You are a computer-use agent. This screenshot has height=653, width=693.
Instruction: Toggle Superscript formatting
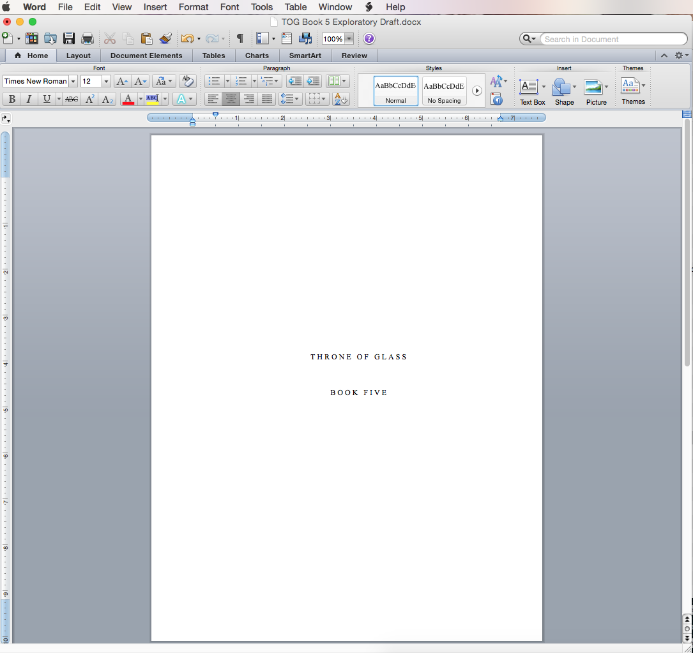(x=89, y=99)
